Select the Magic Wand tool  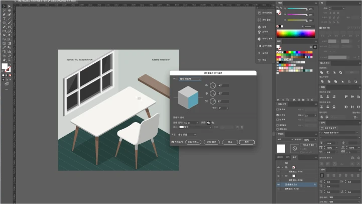(x=4, y=11)
